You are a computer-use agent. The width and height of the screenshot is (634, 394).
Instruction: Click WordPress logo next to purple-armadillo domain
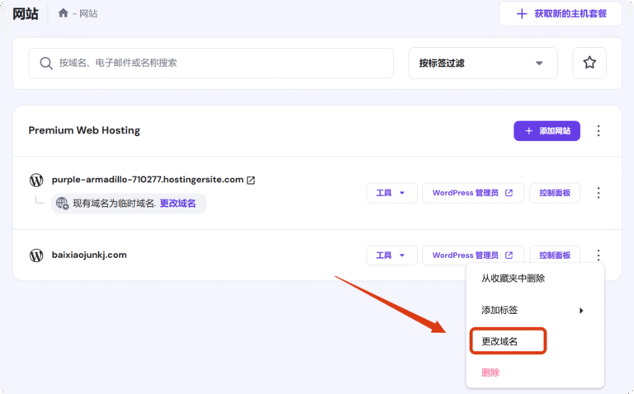tap(36, 180)
